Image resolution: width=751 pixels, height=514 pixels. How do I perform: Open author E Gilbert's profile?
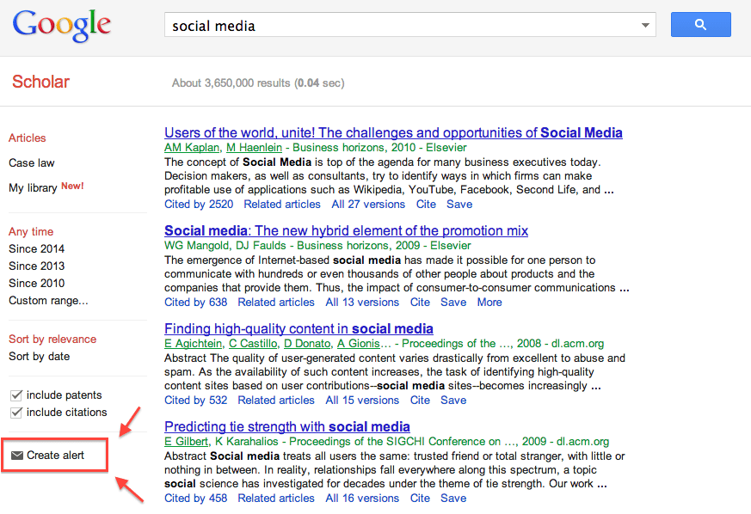click(187, 442)
